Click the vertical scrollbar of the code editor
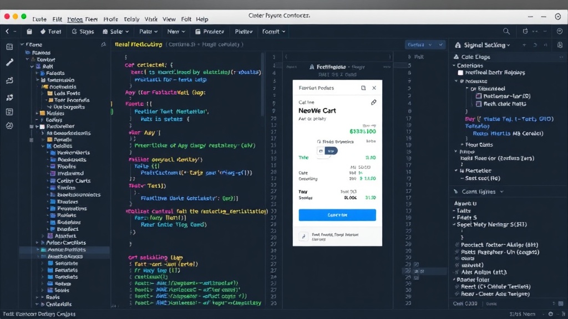568x319 pixels. pyautogui.click(x=263, y=85)
